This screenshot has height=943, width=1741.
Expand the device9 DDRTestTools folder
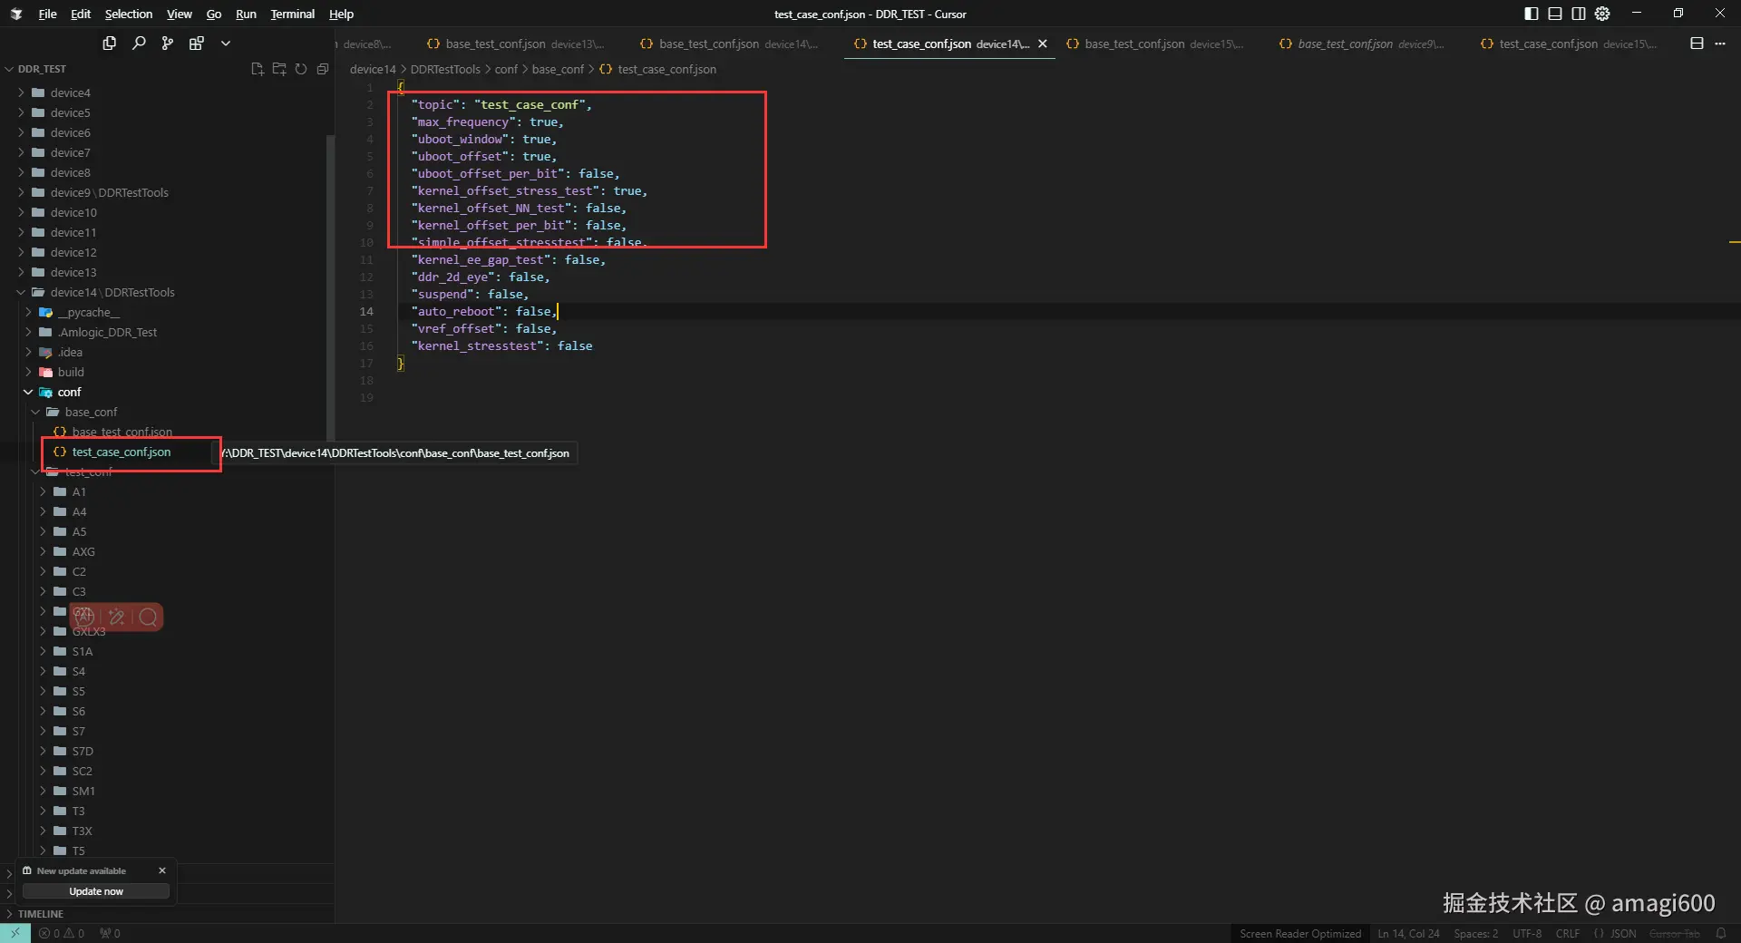21,192
